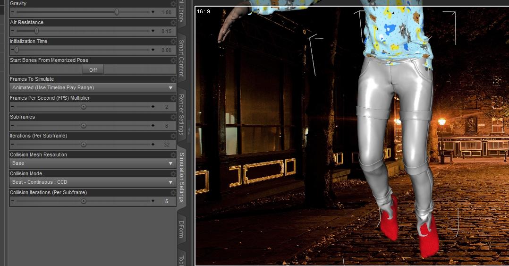The height and width of the screenshot is (266, 509).
Task: Increase Initialization Time with plus button
Action: pyautogui.click(x=153, y=50)
